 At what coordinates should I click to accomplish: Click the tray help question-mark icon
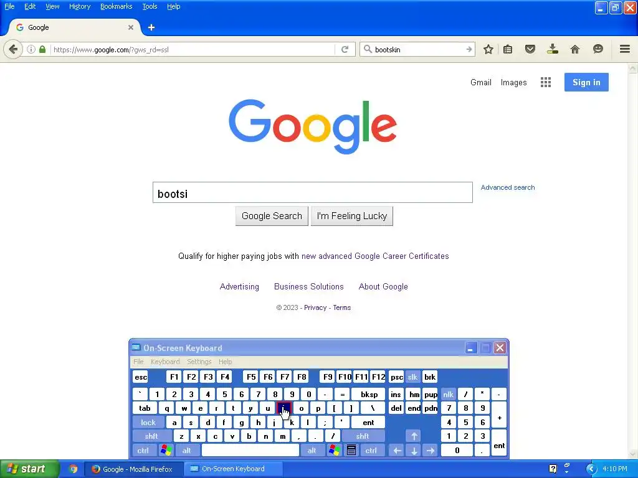pyautogui.click(x=553, y=469)
